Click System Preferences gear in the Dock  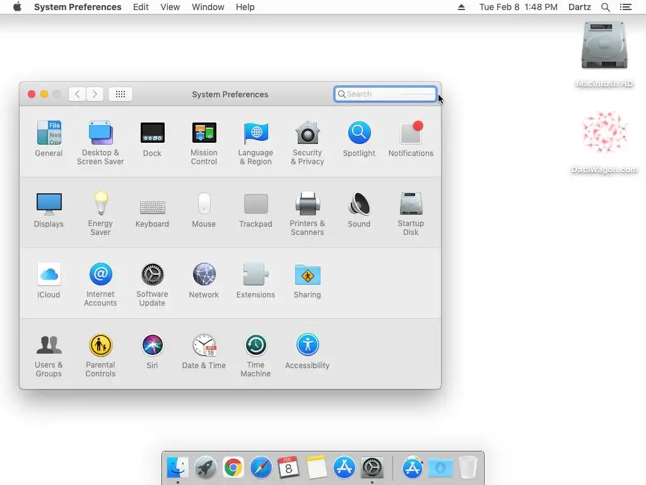coord(372,468)
